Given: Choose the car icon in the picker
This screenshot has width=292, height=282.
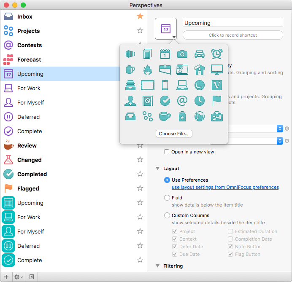Looking at the screenshot, I should [x=200, y=54].
